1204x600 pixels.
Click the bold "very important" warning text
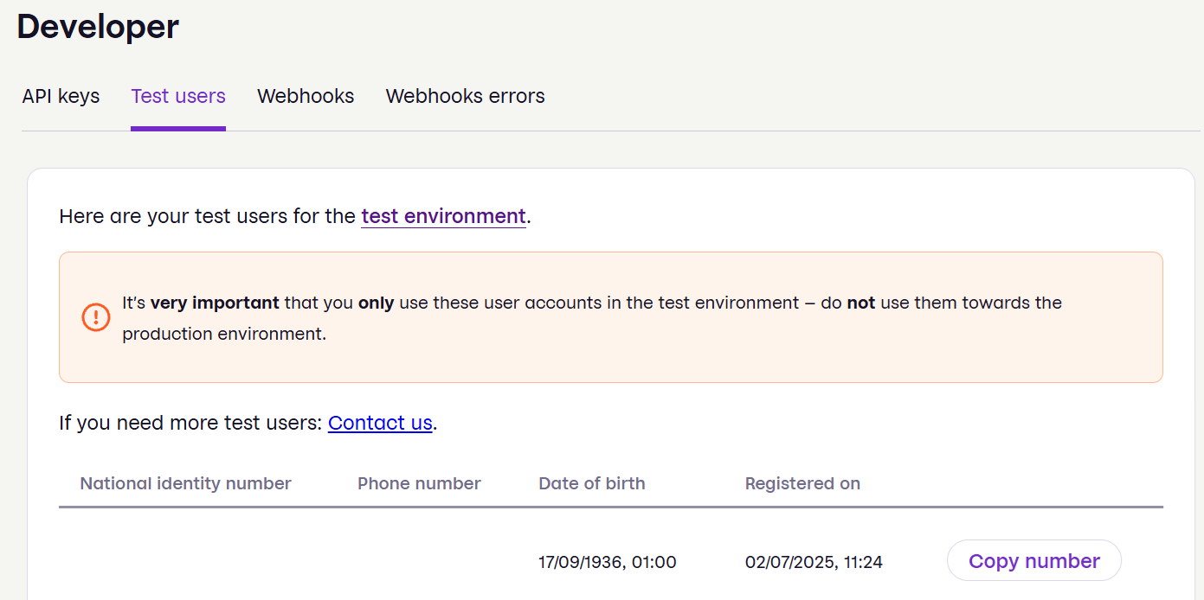(x=215, y=303)
